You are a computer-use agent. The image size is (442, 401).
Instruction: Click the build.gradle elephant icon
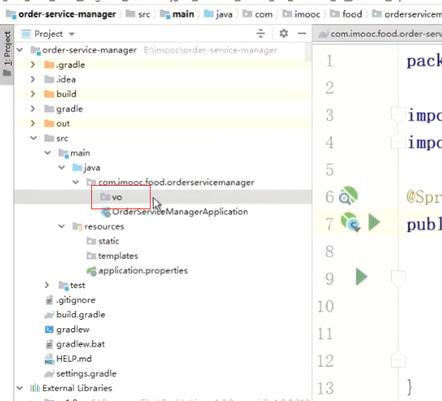point(49,315)
